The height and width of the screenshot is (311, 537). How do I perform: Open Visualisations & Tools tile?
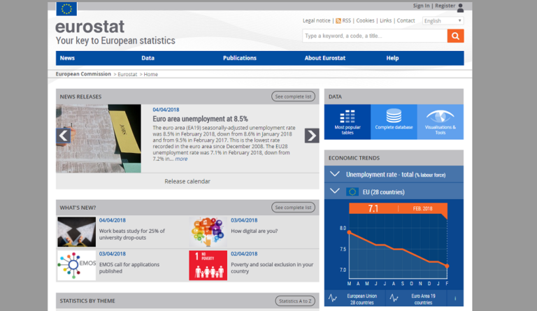click(441, 122)
